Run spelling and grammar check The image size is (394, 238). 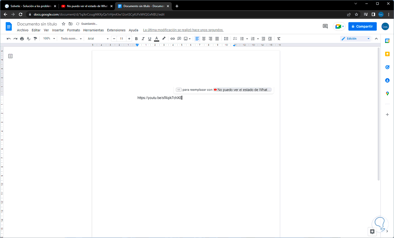click(29, 39)
